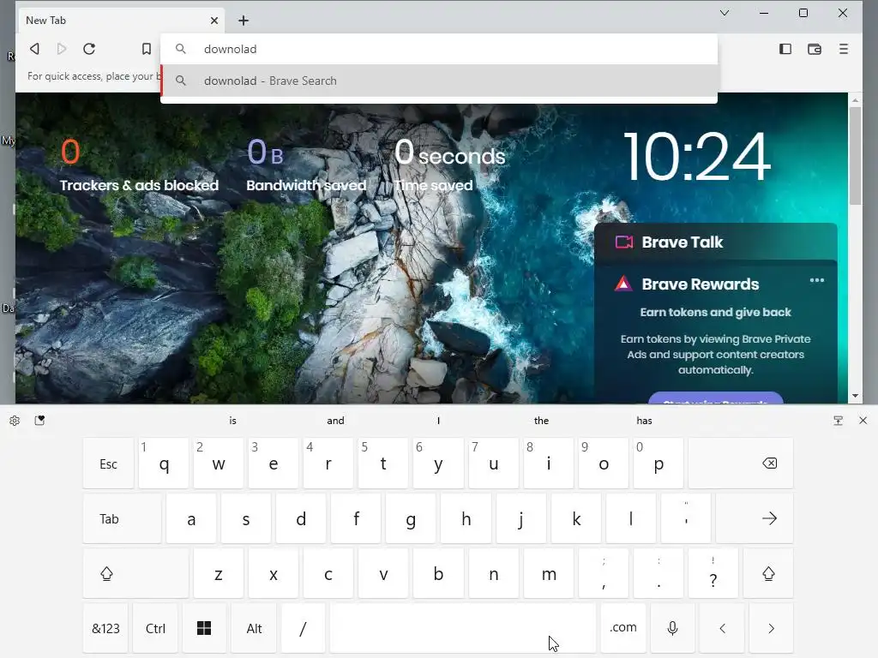Screen dimensions: 878x658
Task: Choose the 'and' word suggestion
Action: point(335,421)
